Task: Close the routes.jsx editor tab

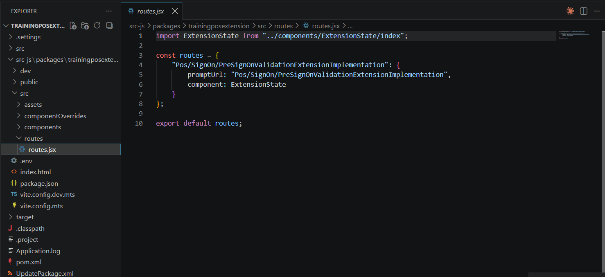Action: [x=175, y=11]
